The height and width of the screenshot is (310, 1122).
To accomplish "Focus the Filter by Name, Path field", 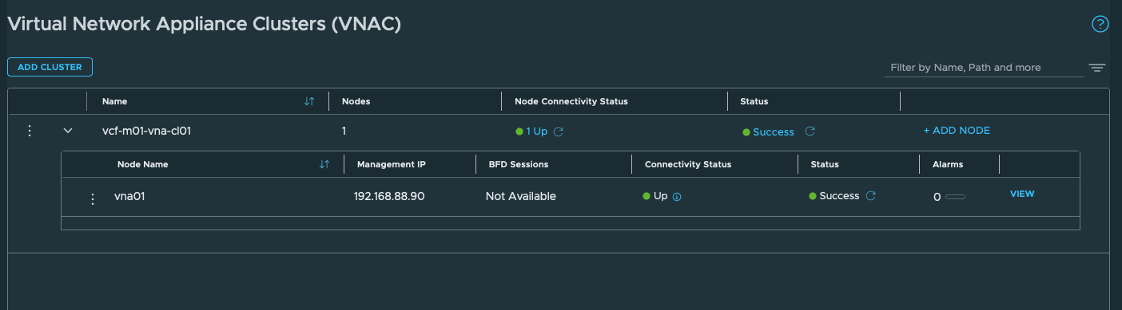I will pyautogui.click(x=984, y=68).
